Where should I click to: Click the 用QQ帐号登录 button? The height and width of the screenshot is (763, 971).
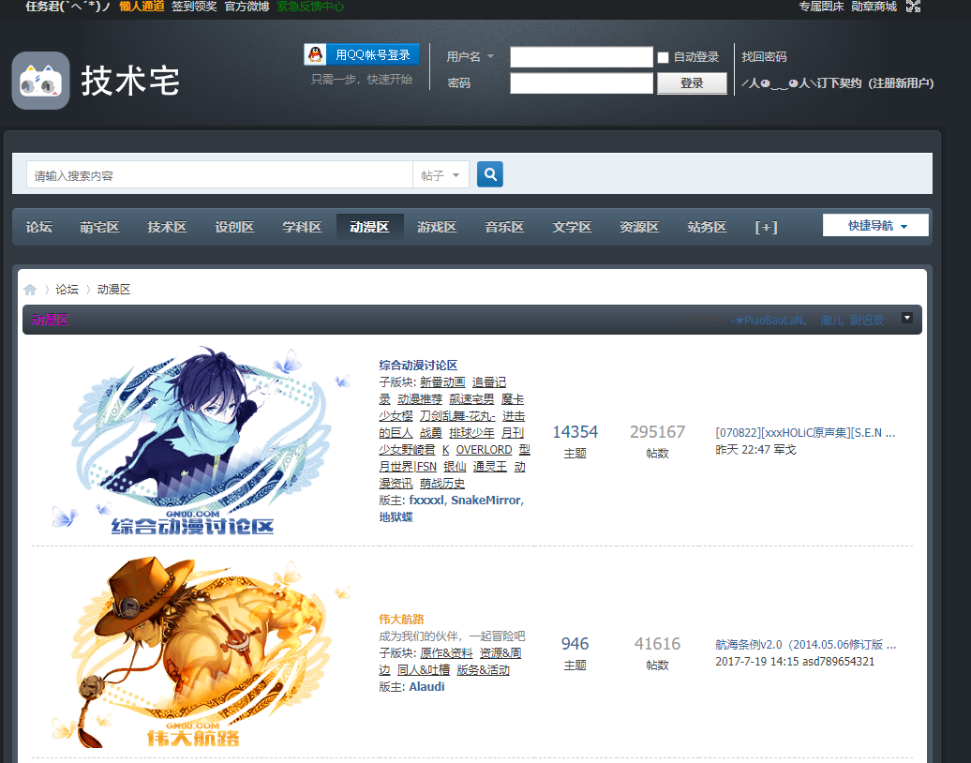click(x=362, y=54)
